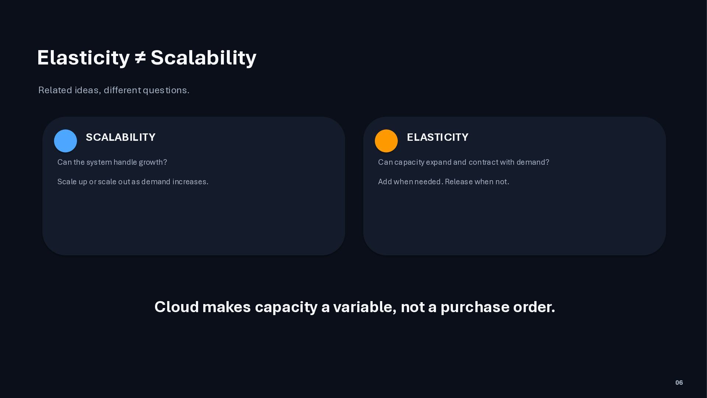
Task: Click the SCALABILITY card heading
Action: point(121,137)
